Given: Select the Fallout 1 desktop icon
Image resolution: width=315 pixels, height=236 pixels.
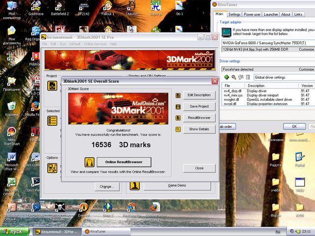Looking at the screenshot, I should pyautogui.click(x=108, y=8).
